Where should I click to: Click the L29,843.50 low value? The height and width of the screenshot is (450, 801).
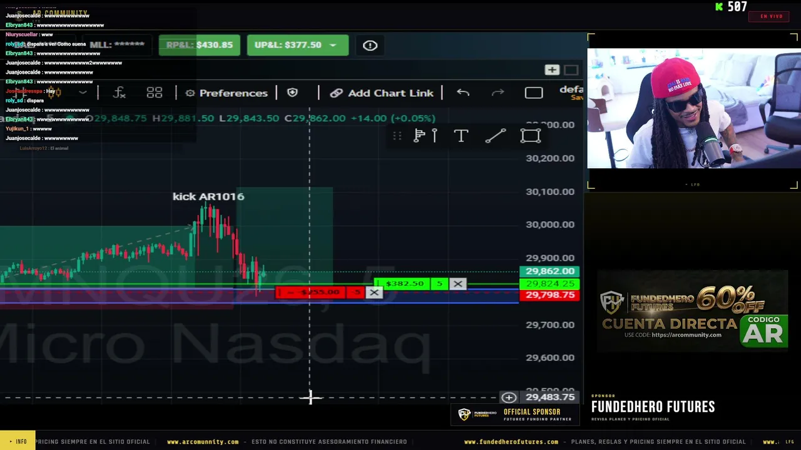coord(249,118)
